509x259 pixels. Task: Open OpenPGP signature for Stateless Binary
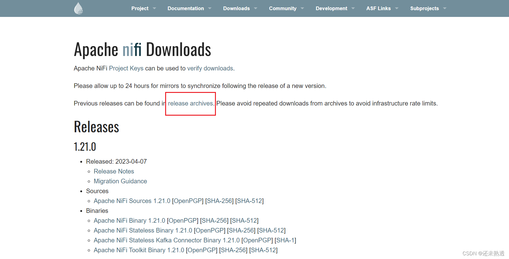click(210, 230)
